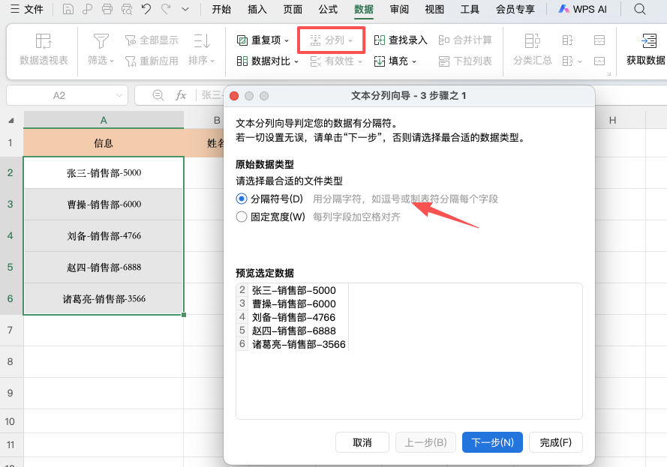667x467 pixels.
Task: Switch to the 开始 tab
Action: pos(221,9)
